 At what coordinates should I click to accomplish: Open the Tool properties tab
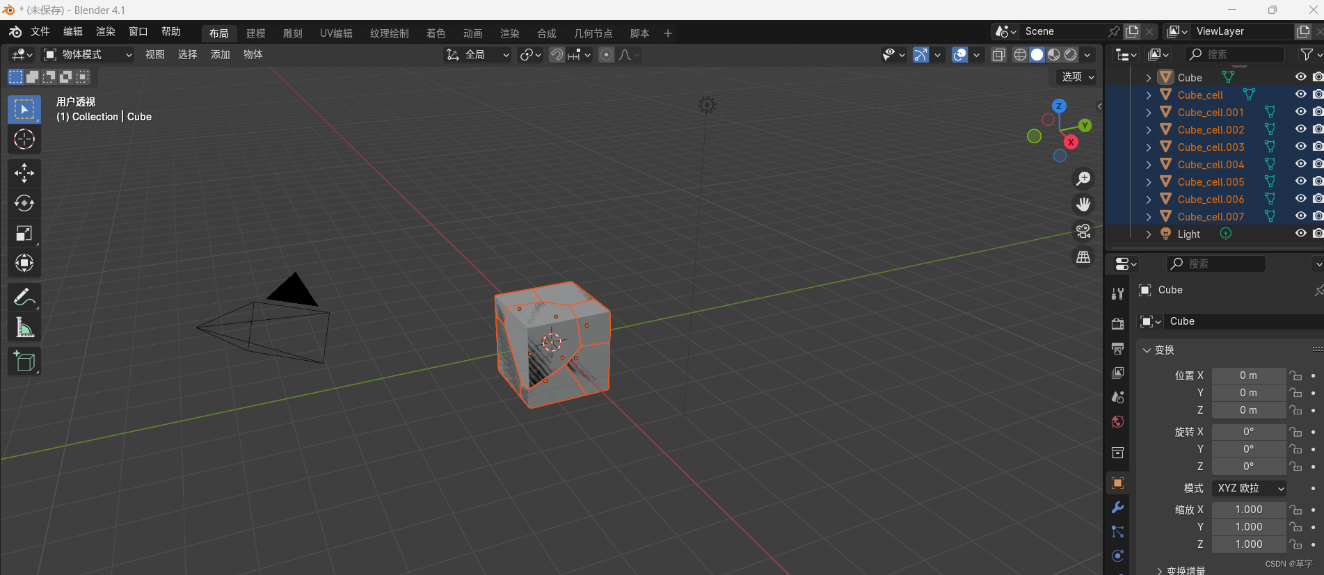click(x=1117, y=293)
